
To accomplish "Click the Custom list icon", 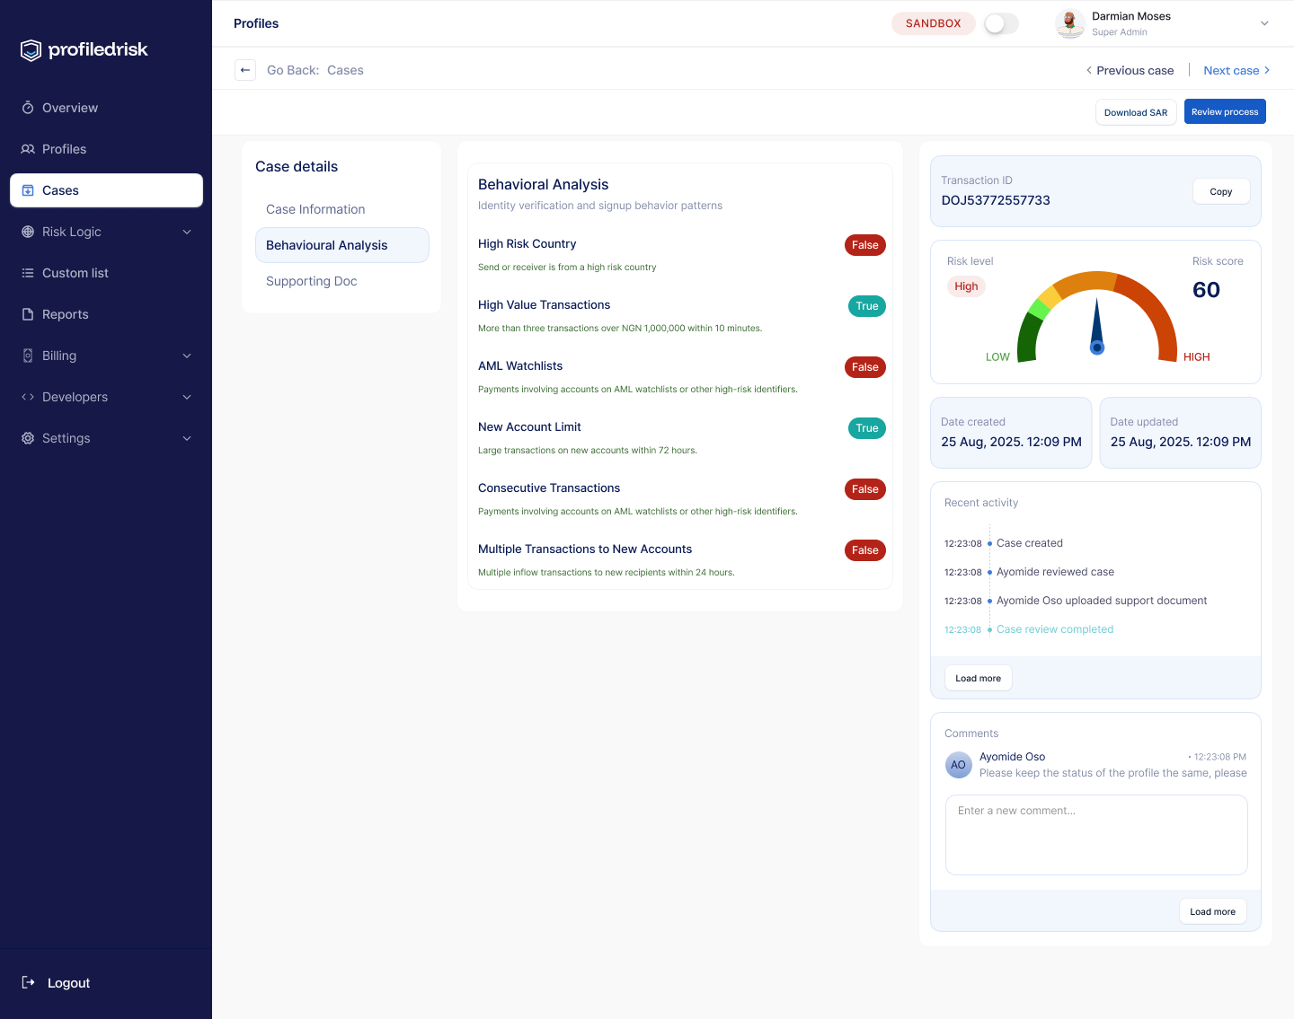I will click(x=28, y=273).
